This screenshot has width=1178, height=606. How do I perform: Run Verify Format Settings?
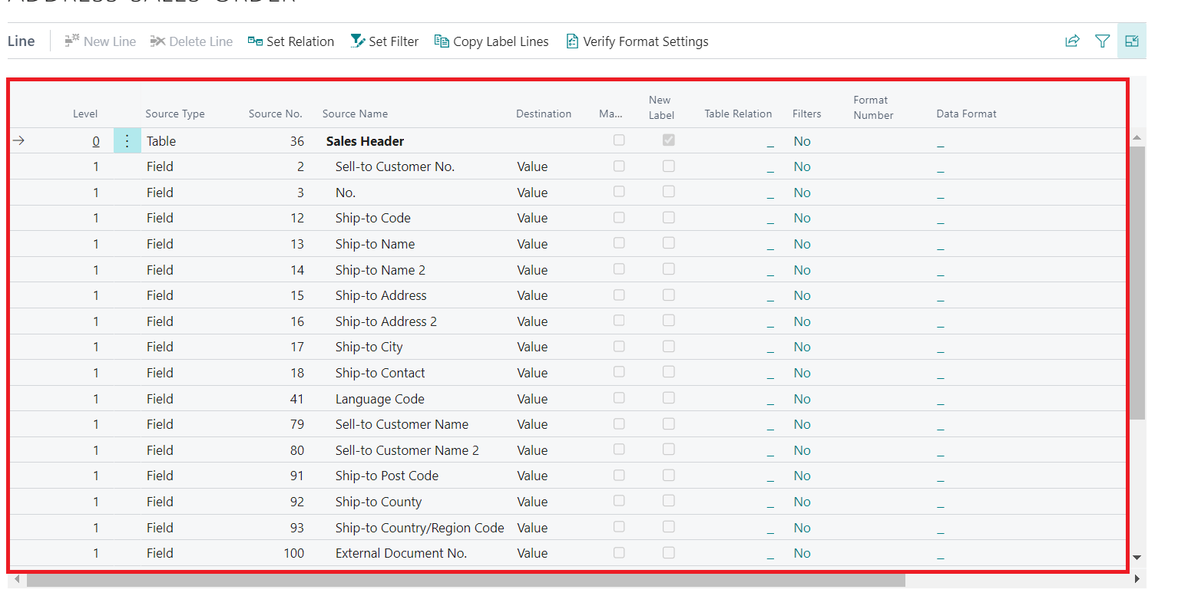(637, 41)
